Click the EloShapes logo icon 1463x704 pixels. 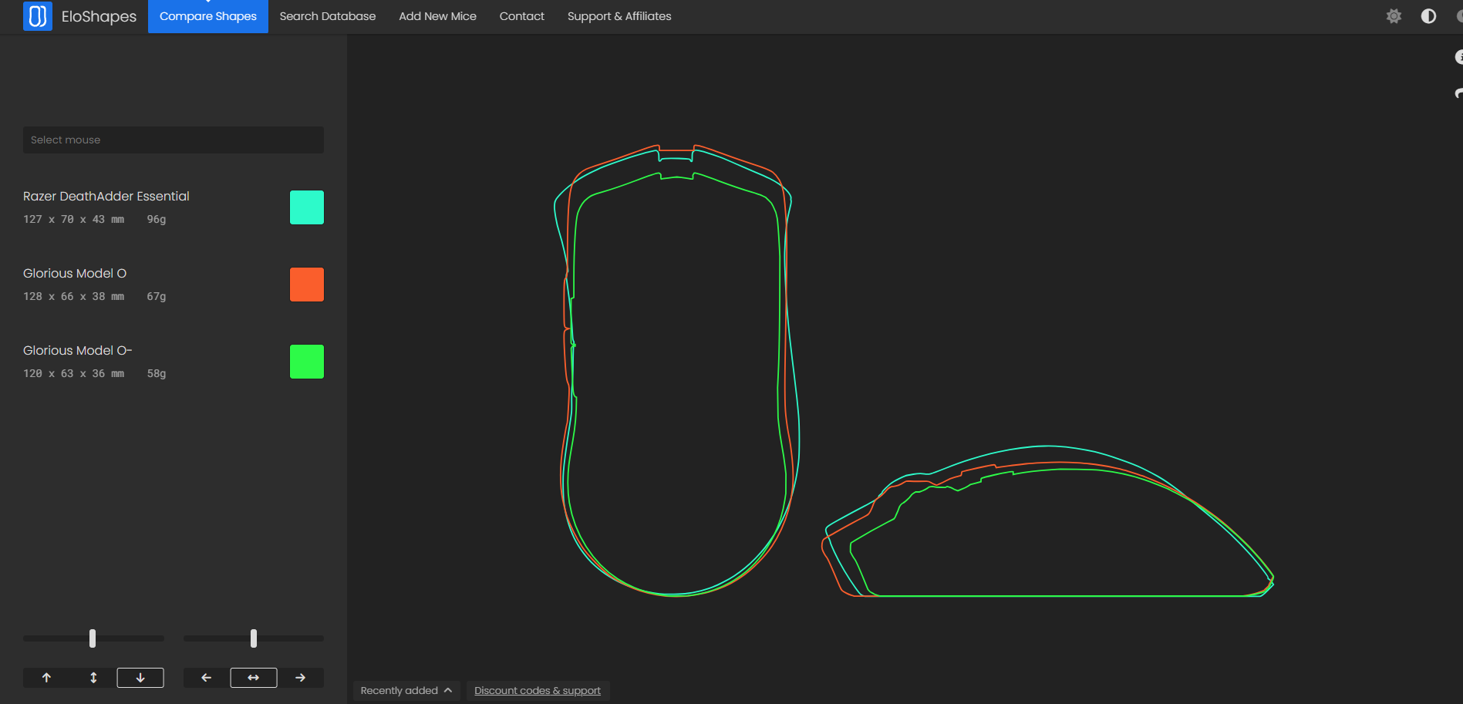pyautogui.click(x=38, y=16)
